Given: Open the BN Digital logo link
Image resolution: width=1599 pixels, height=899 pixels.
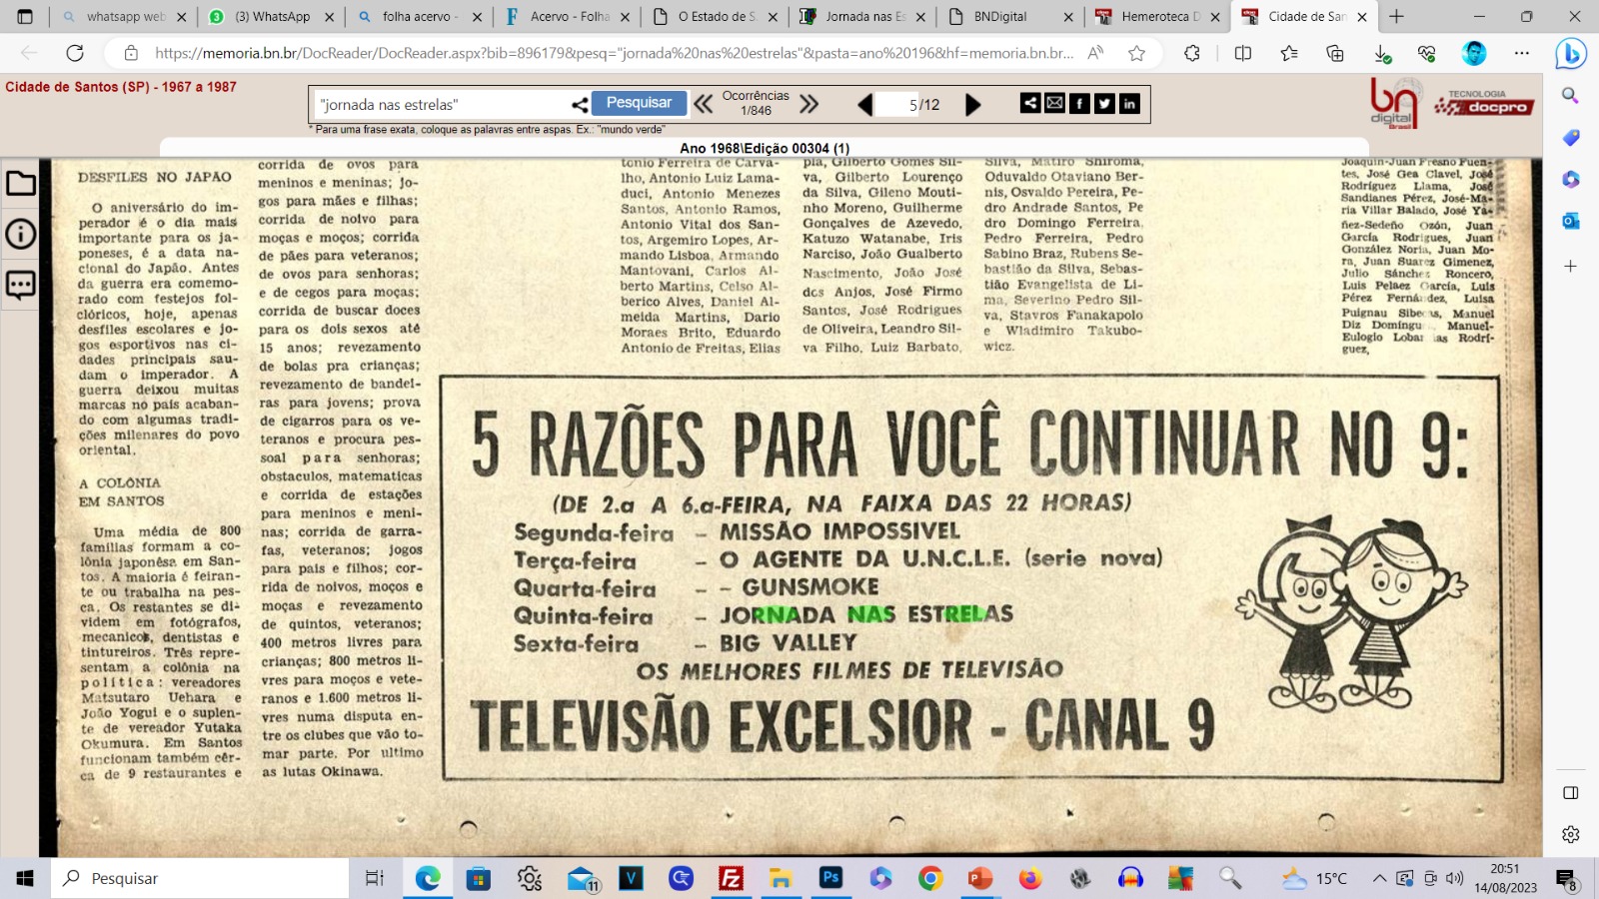Looking at the screenshot, I should pos(1393,103).
